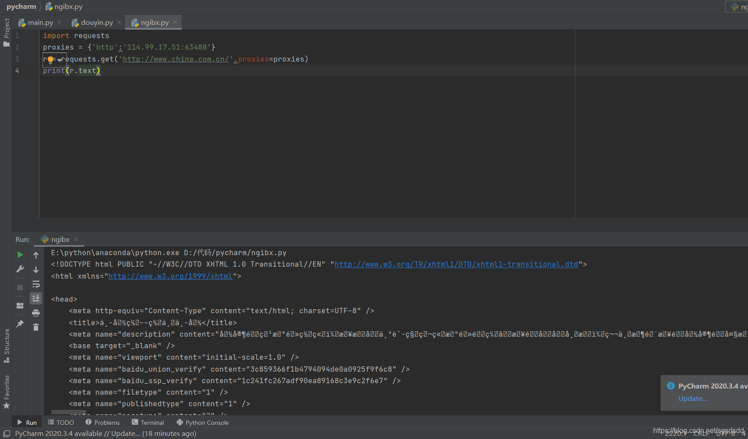The height and width of the screenshot is (439, 748).
Task: Click baidu_union_verify meta line in console
Action: click(239, 369)
